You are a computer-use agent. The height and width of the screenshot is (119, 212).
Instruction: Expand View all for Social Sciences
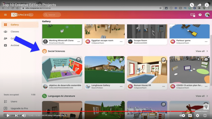[x=202, y=51]
